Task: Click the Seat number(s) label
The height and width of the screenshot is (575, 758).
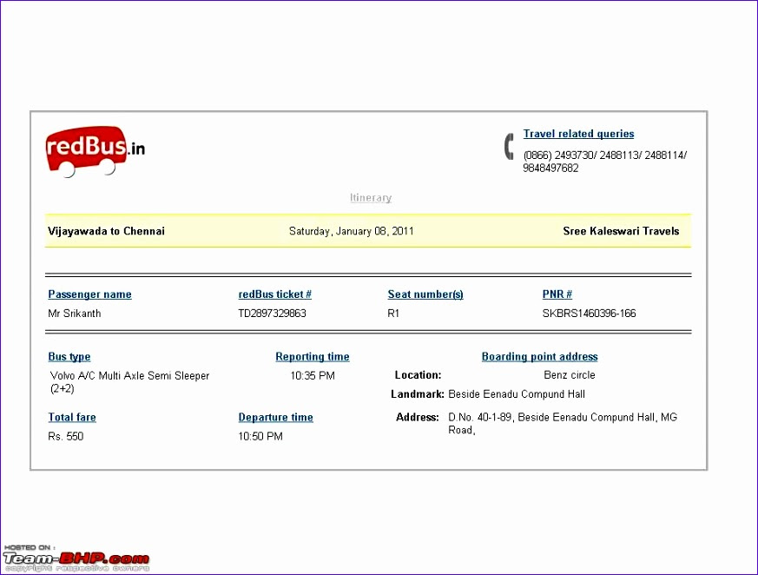Action: click(425, 294)
